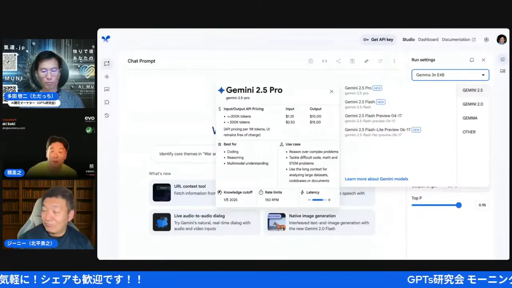512x288 pixels.
Task: Click the Latency indicator bar
Action: pos(318,200)
